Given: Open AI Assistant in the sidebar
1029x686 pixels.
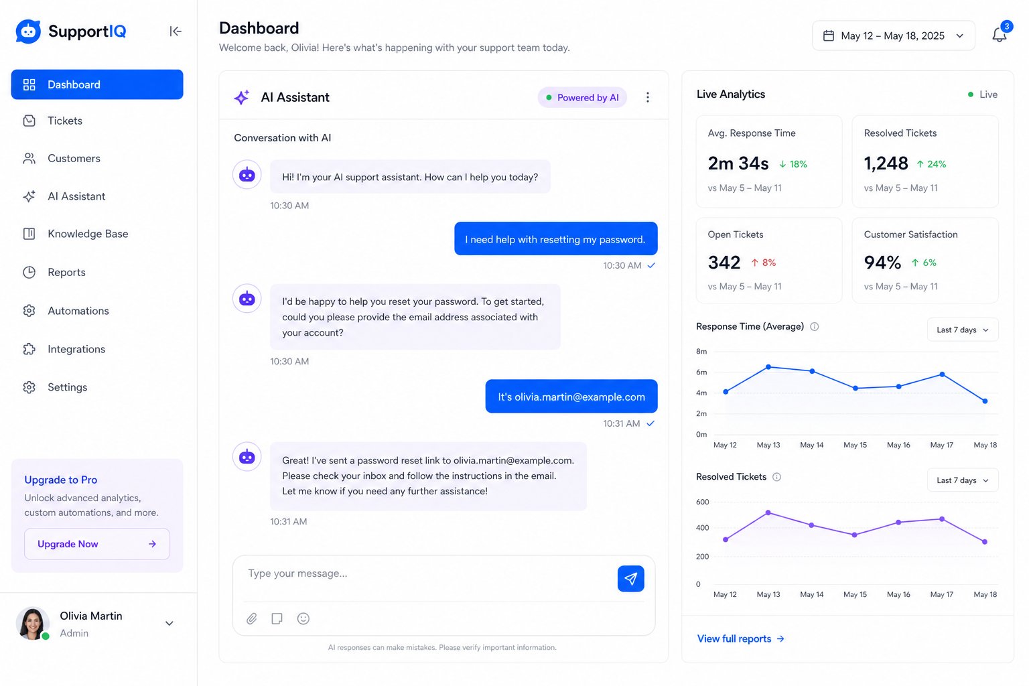Looking at the screenshot, I should pos(97,196).
